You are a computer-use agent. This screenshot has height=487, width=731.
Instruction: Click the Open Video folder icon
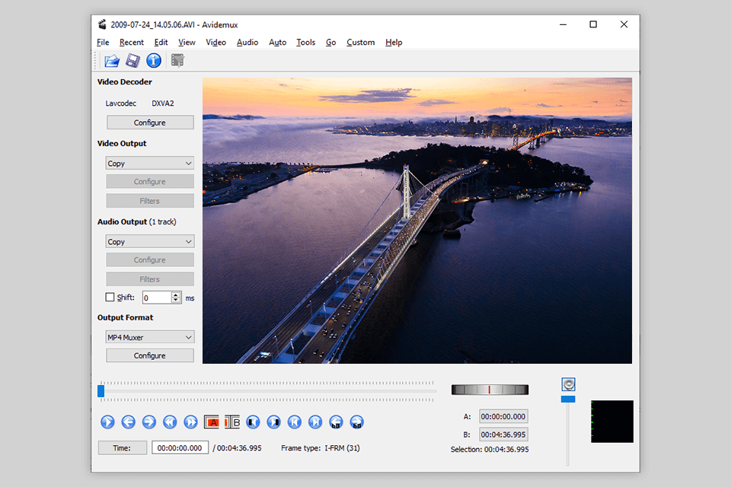point(112,61)
